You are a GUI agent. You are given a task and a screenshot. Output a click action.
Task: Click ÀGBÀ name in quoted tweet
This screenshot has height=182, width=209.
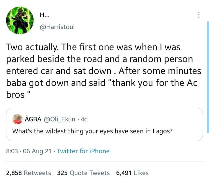point(33,119)
